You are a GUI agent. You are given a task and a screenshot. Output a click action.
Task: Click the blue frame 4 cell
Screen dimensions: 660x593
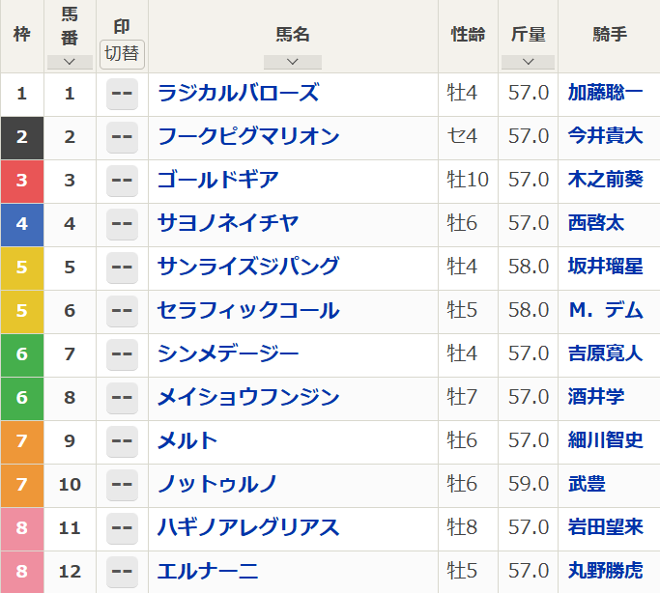[22, 225]
